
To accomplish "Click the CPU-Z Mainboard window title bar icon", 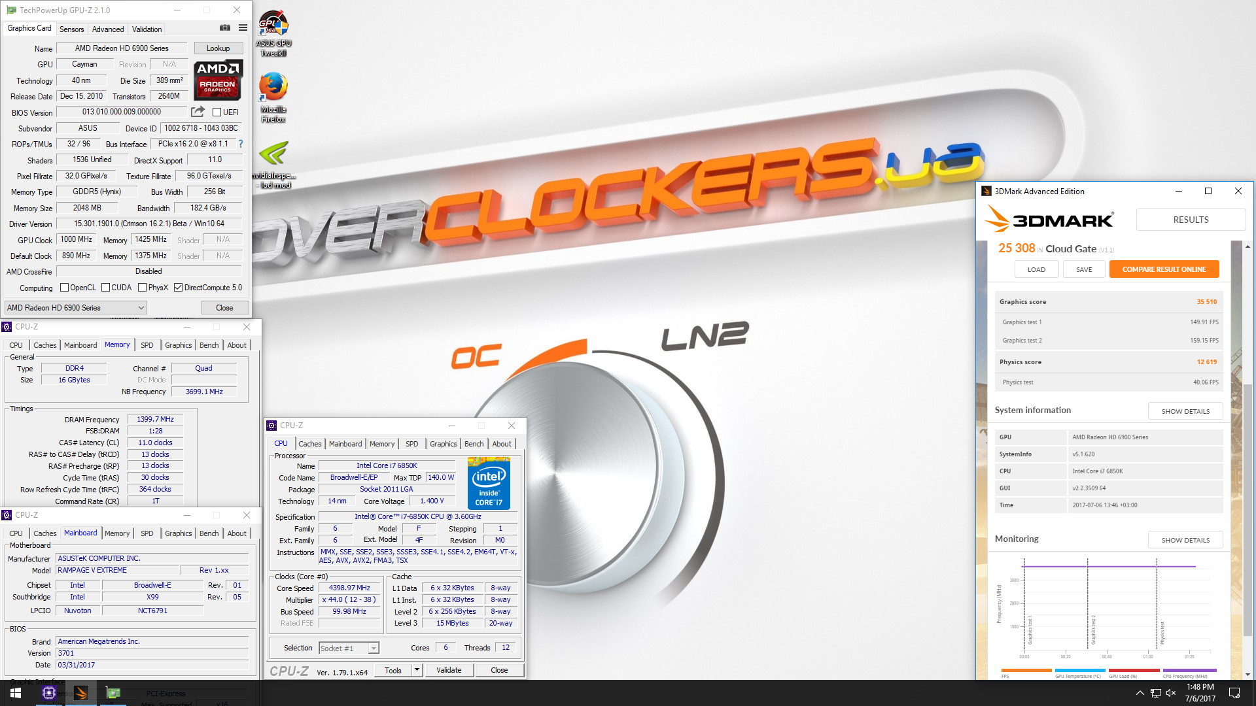I will click(x=7, y=514).
